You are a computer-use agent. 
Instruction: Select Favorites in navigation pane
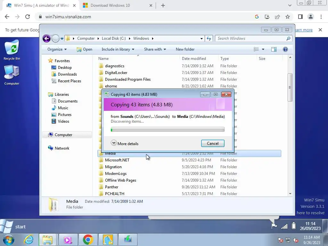[62, 61]
